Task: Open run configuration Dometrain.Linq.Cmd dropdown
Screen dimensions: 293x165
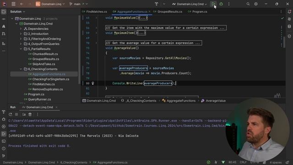Action: (189, 4)
